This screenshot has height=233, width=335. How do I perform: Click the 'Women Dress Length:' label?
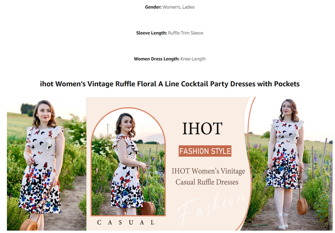157,59
